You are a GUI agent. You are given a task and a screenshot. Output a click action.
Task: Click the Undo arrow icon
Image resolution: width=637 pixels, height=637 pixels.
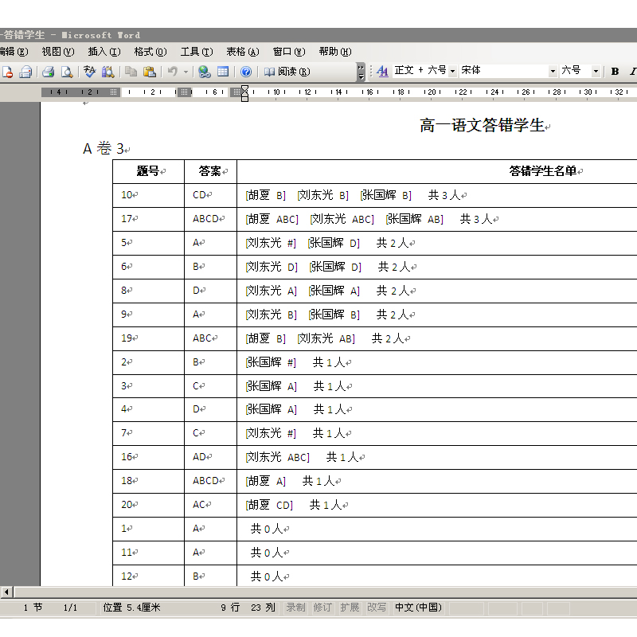(173, 72)
